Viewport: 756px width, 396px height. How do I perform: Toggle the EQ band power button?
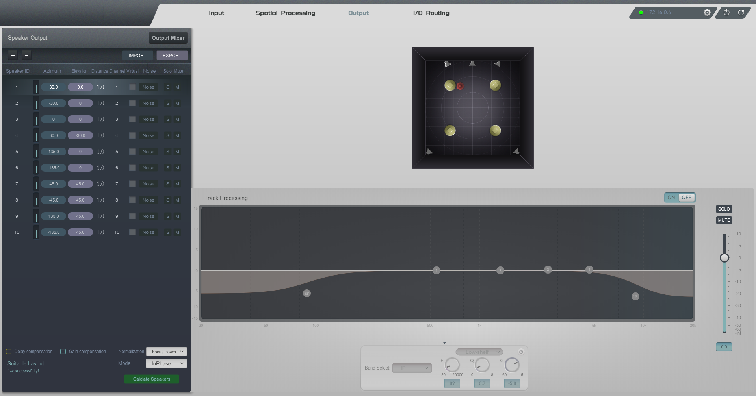[521, 352]
